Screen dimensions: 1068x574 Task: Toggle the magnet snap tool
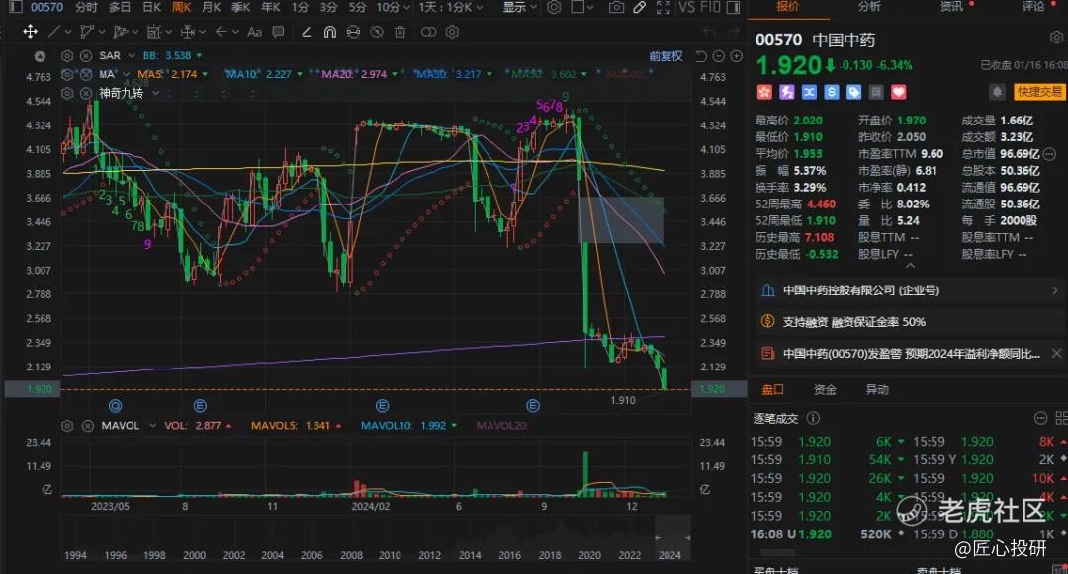coord(329,32)
